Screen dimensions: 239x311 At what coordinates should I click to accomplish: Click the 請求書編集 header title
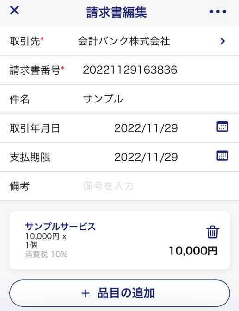116,13
